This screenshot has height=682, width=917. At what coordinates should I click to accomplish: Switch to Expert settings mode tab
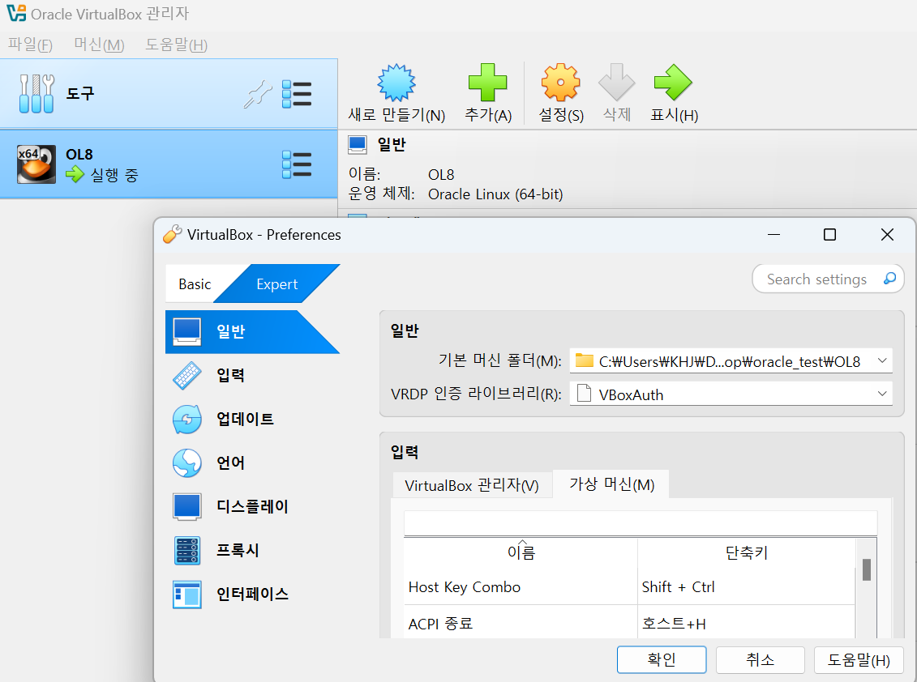tap(276, 284)
